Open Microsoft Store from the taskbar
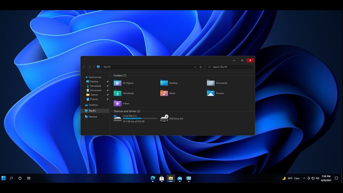343x193 pixels. 162,178
